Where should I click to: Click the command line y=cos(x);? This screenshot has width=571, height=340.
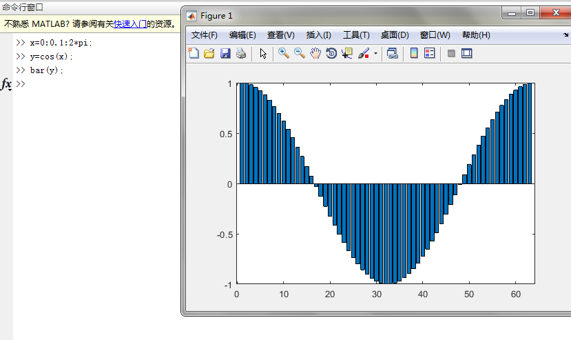tap(52, 57)
